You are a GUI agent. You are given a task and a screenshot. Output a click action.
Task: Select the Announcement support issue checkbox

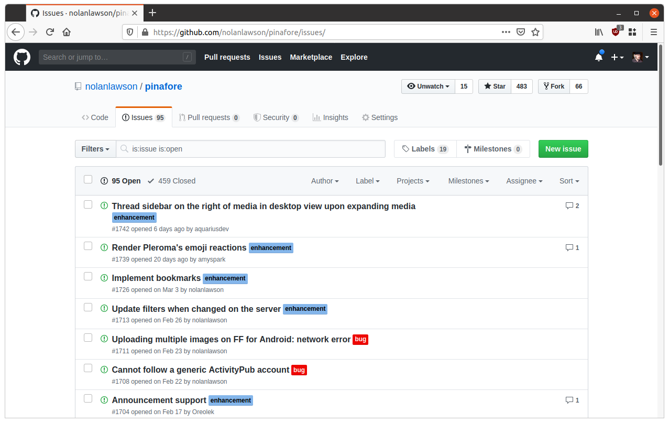pyautogui.click(x=88, y=399)
